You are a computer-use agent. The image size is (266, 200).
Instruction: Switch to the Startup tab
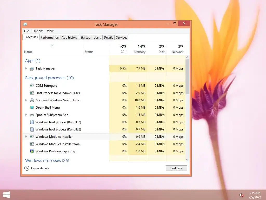pyautogui.click(x=85, y=37)
